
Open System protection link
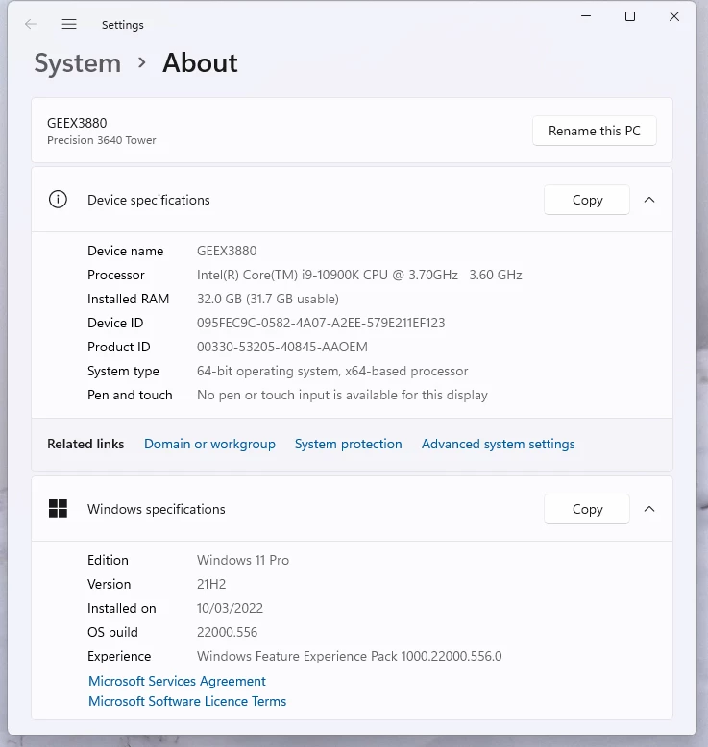[x=349, y=444]
